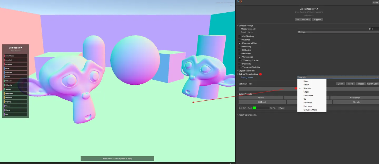
Task: Open the Support button
Action: (x=317, y=19)
